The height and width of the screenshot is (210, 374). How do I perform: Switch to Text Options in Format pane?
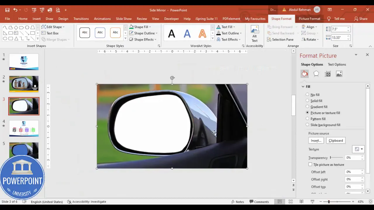tap(337, 64)
